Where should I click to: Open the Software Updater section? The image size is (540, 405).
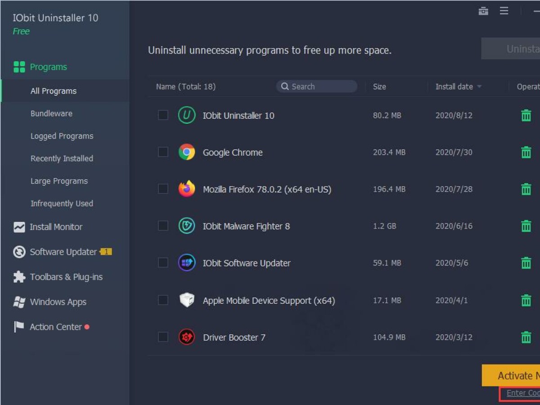pyautogui.click(x=63, y=252)
